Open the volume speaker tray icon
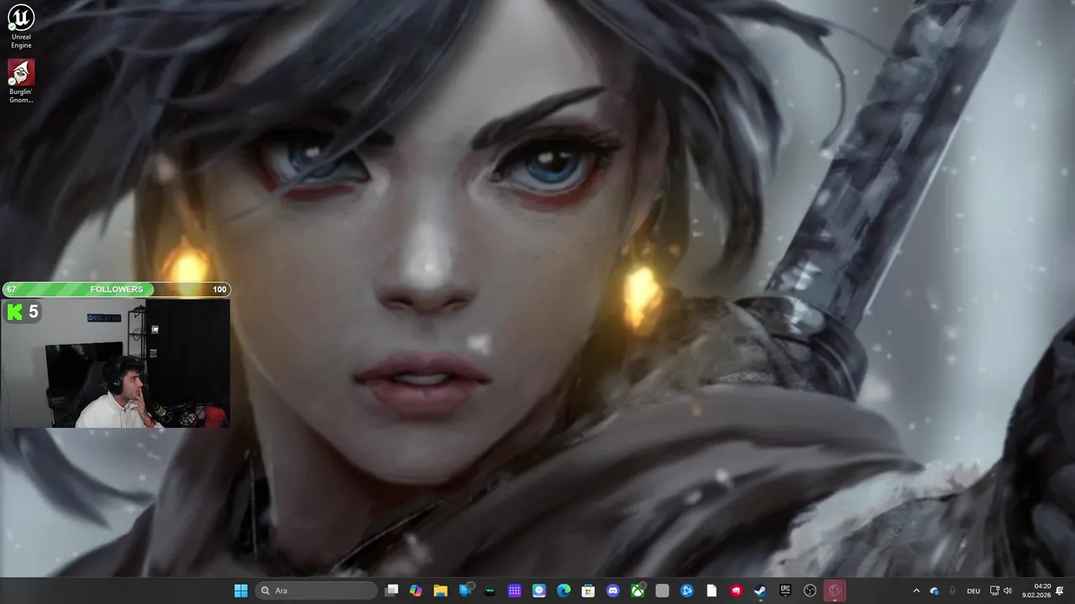Screen dimensions: 1075x604 pyautogui.click(x=1008, y=591)
